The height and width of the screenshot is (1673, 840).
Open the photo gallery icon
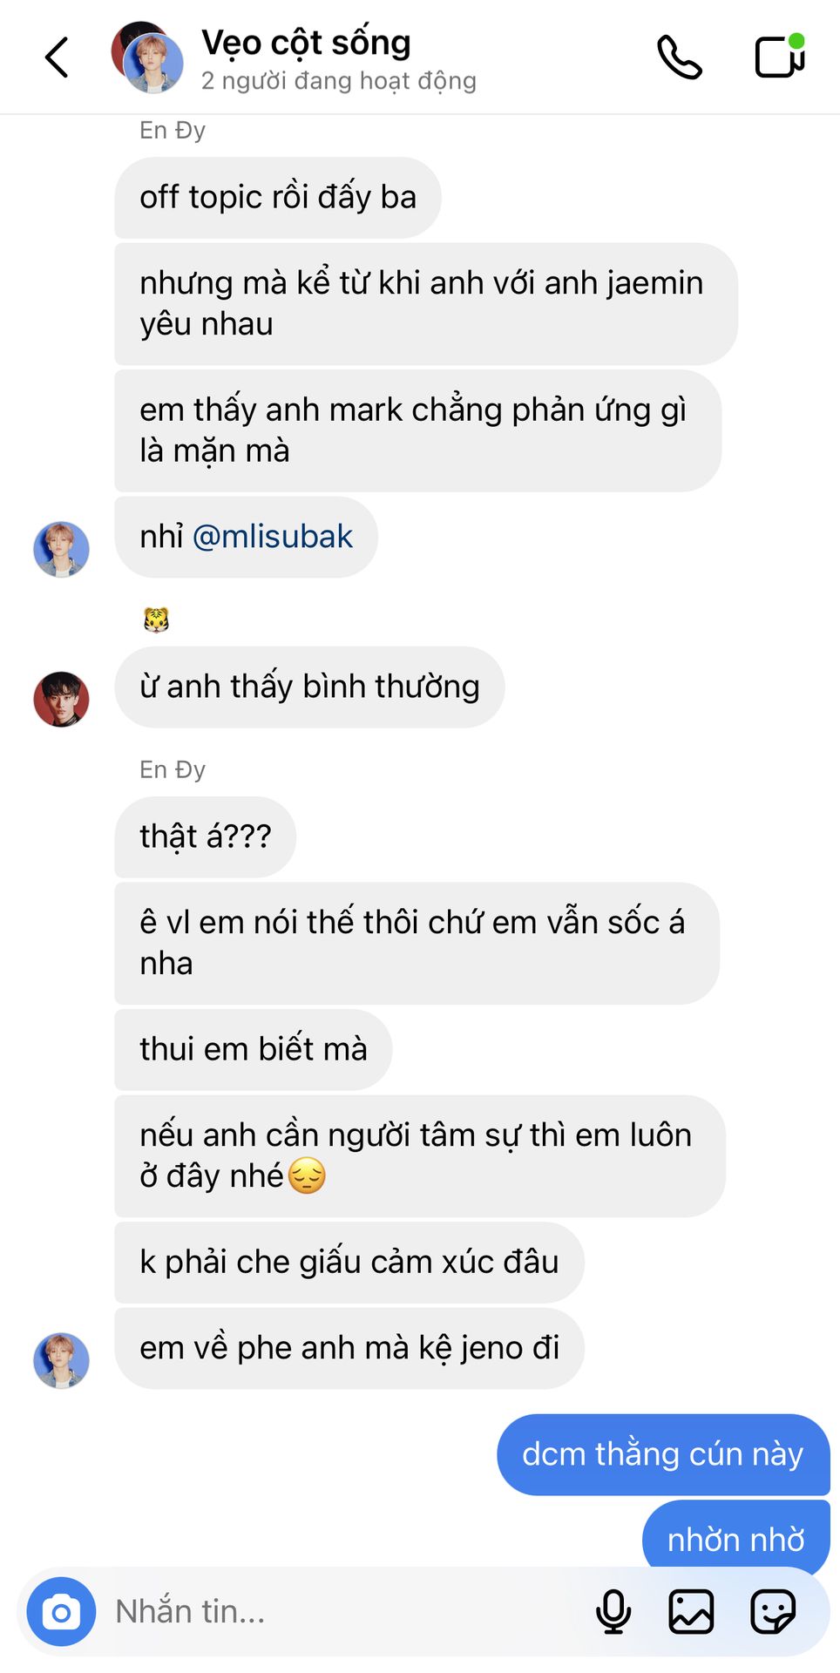pyautogui.click(x=691, y=1612)
